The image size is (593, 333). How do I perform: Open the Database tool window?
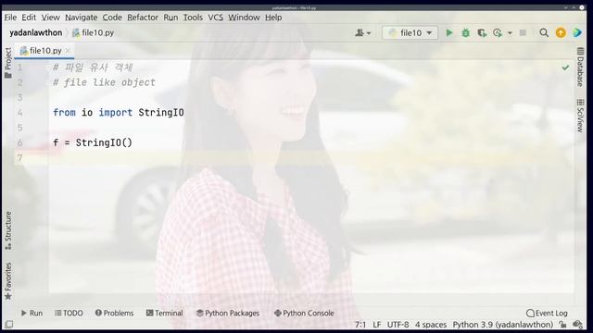(x=580, y=68)
